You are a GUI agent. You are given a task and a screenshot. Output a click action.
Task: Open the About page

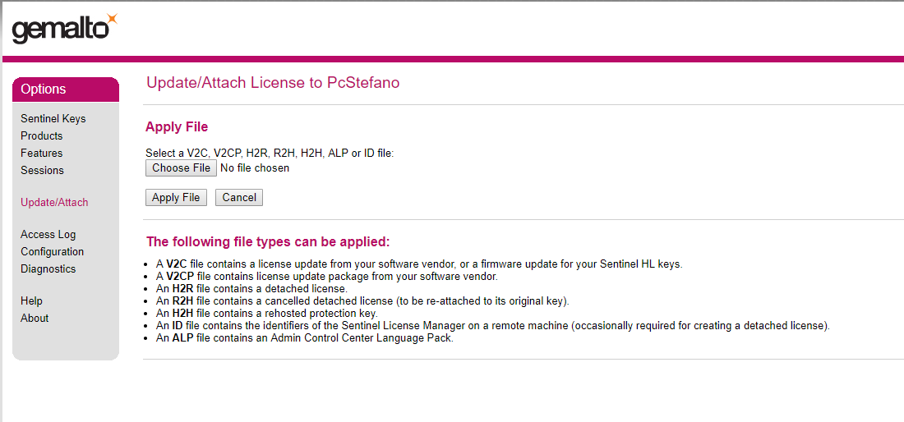point(35,318)
